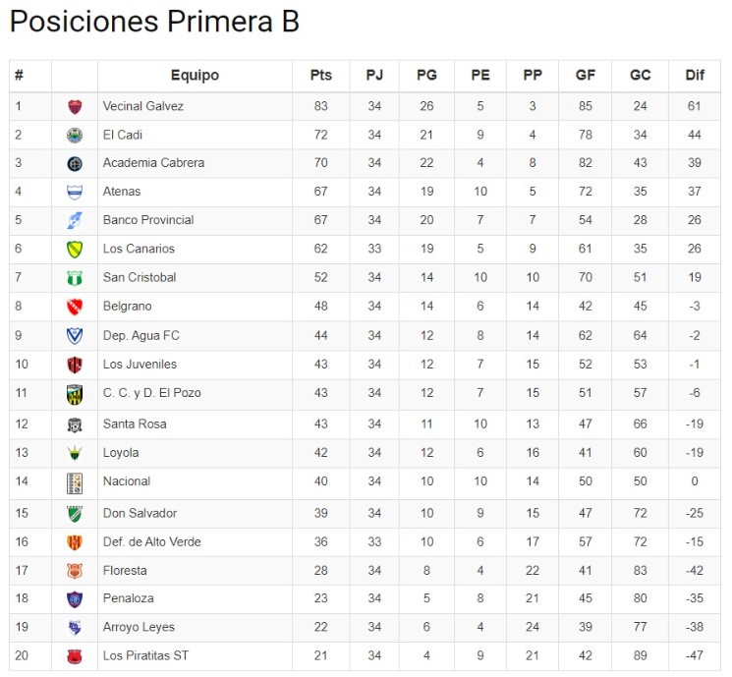732x677 pixels.
Task: Click the Dep. Agua FC badge
Action: 75,336
